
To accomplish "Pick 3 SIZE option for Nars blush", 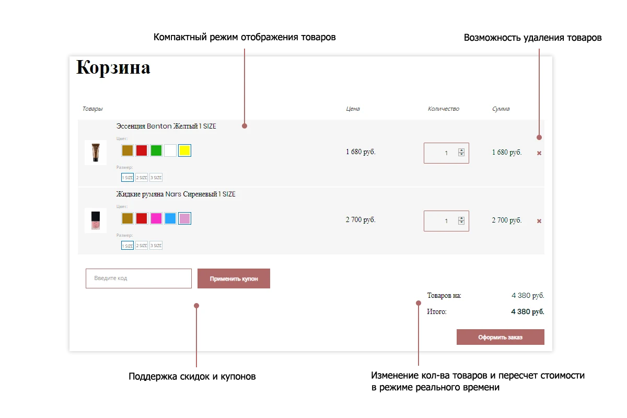I will [x=156, y=246].
